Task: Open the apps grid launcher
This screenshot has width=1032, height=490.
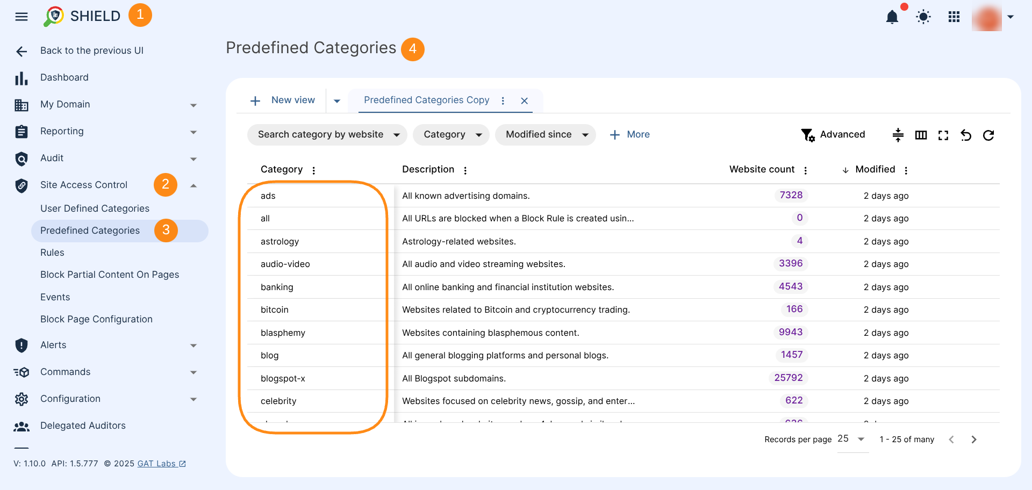Action: pyautogui.click(x=954, y=17)
